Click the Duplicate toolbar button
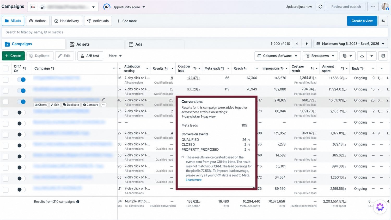The height and width of the screenshot is (220, 391). (x=40, y=56)
